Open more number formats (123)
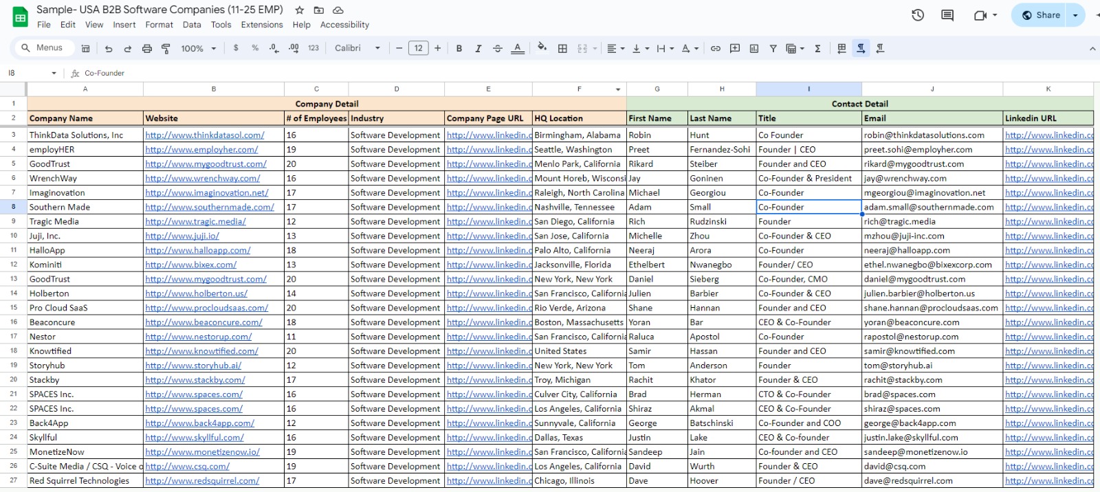The width and height of the screenshot is (1100, 492). [x=313, y=48]
